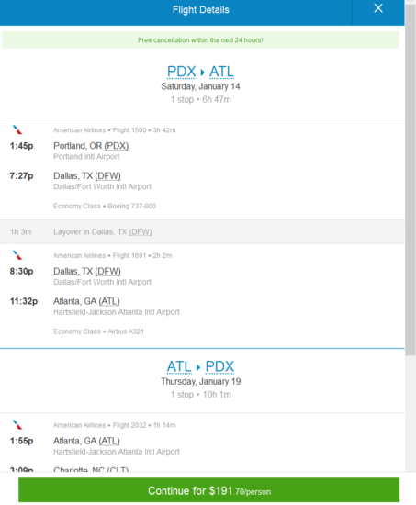The height and width of the screenshot is (505, 416).
Task: Click (ATL) code at 1:55p departure
Action: pyautogui.click(x=109, y=441)
